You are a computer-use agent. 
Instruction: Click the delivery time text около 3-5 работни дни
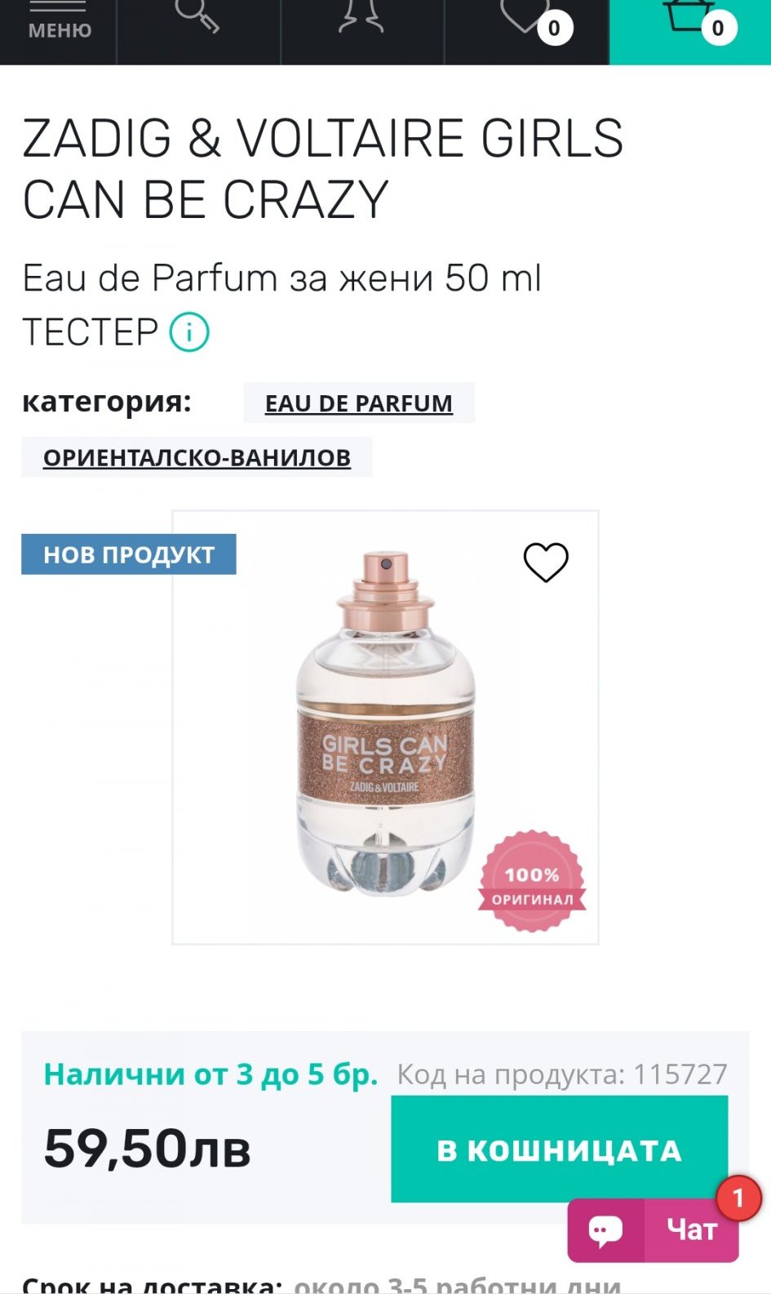click(x=458, y=1284)
